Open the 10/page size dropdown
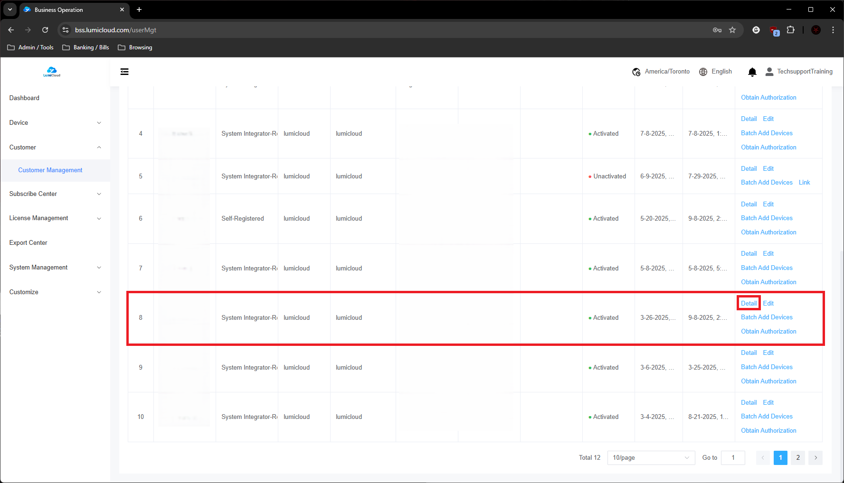Viewport: 844px width, 483px height. coord(651,458)
